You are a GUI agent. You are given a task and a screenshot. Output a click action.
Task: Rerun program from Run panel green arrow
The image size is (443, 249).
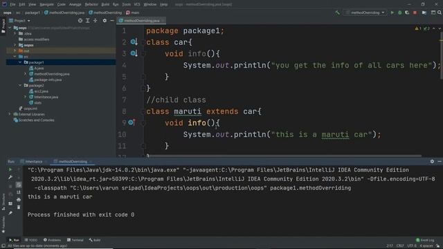(10, 169)
